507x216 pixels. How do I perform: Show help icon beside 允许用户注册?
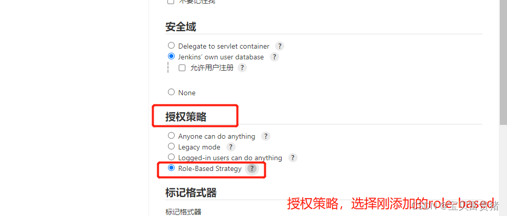click(x=242, y=68)
